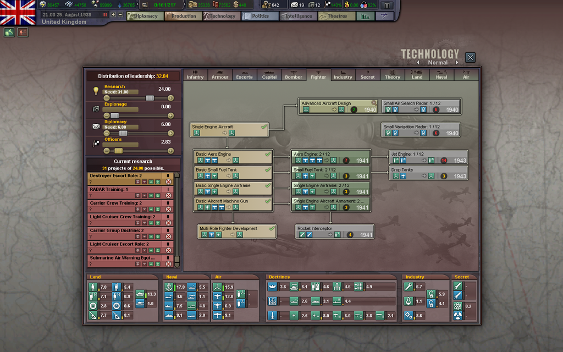Increase Espionage leadership with plus button
Screen dimensions: 563x352
(x=170, y=116)
